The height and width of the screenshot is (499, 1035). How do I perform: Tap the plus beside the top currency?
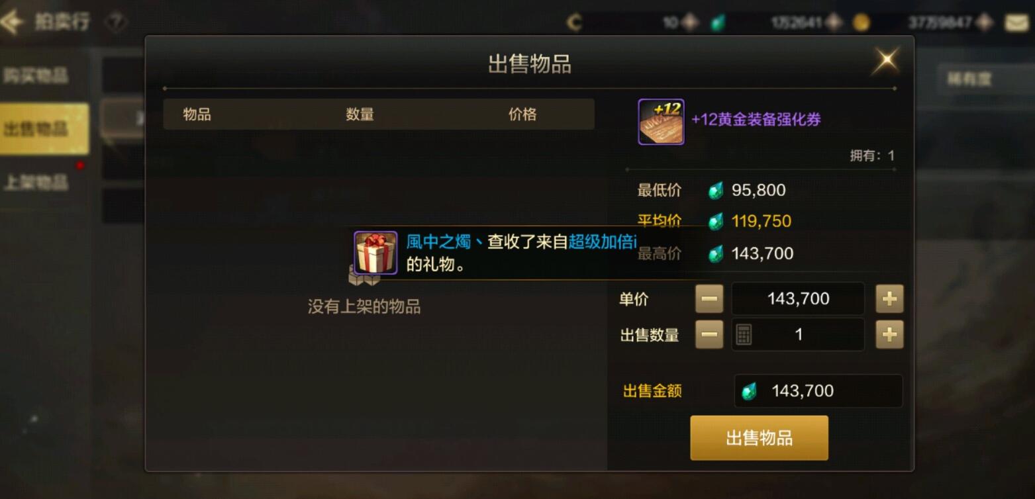pyautogui.click(x=690, y=23)
